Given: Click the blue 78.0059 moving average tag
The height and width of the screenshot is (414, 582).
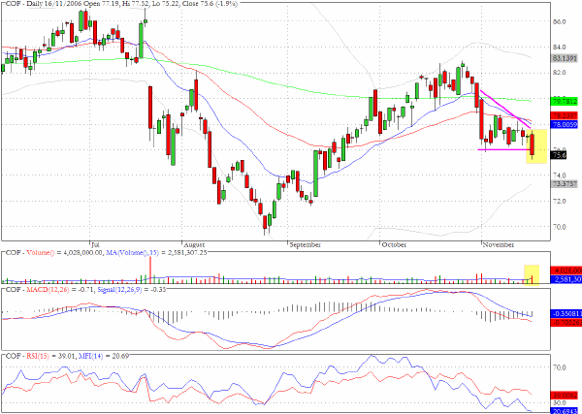Looking at the screenshot, I should tap(565, 125).
